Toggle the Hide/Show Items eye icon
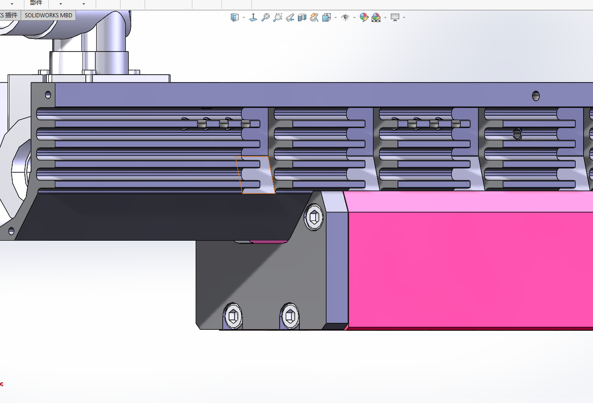This screenshot has width=593, height=403. point(345,18)
